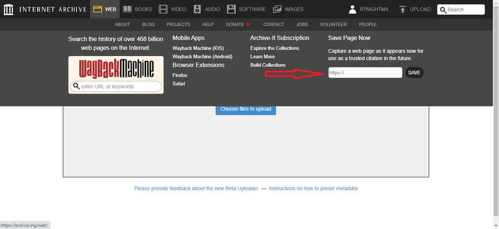499x229 pixels.
Task: Focus the enter URL or keywords field
Action: (x=116, y=86)
